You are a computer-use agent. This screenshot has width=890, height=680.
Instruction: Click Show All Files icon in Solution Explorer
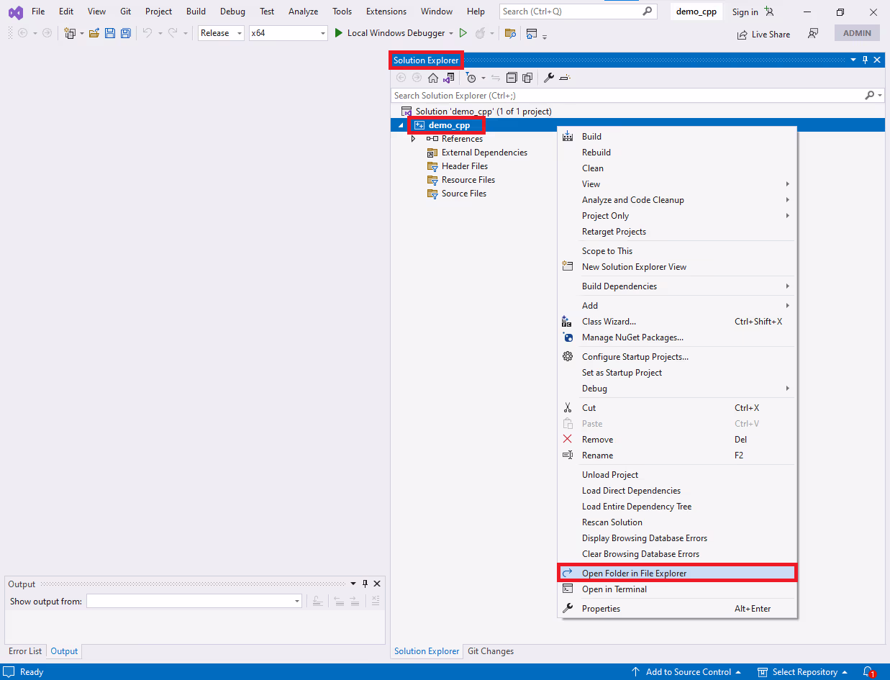point(527,78)
